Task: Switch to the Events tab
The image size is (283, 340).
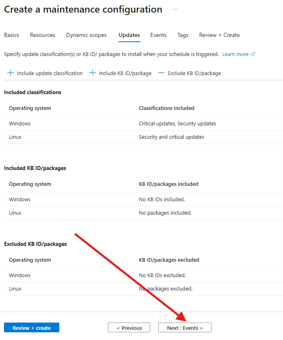Action: pos(158,35)
